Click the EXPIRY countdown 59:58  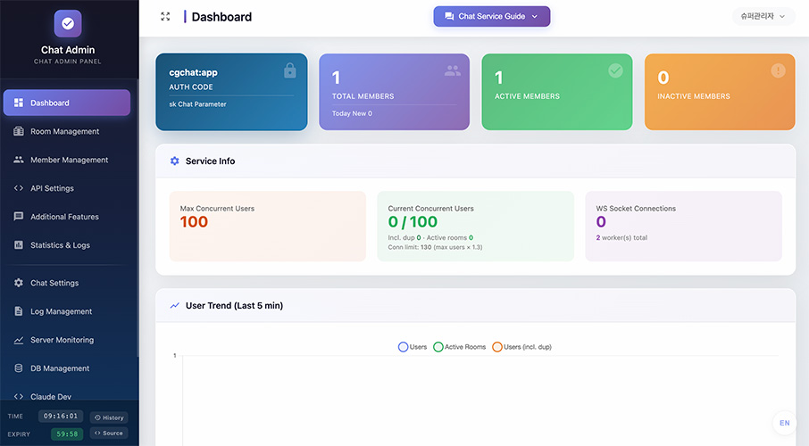pyautogui.click(x=67, y=434)
